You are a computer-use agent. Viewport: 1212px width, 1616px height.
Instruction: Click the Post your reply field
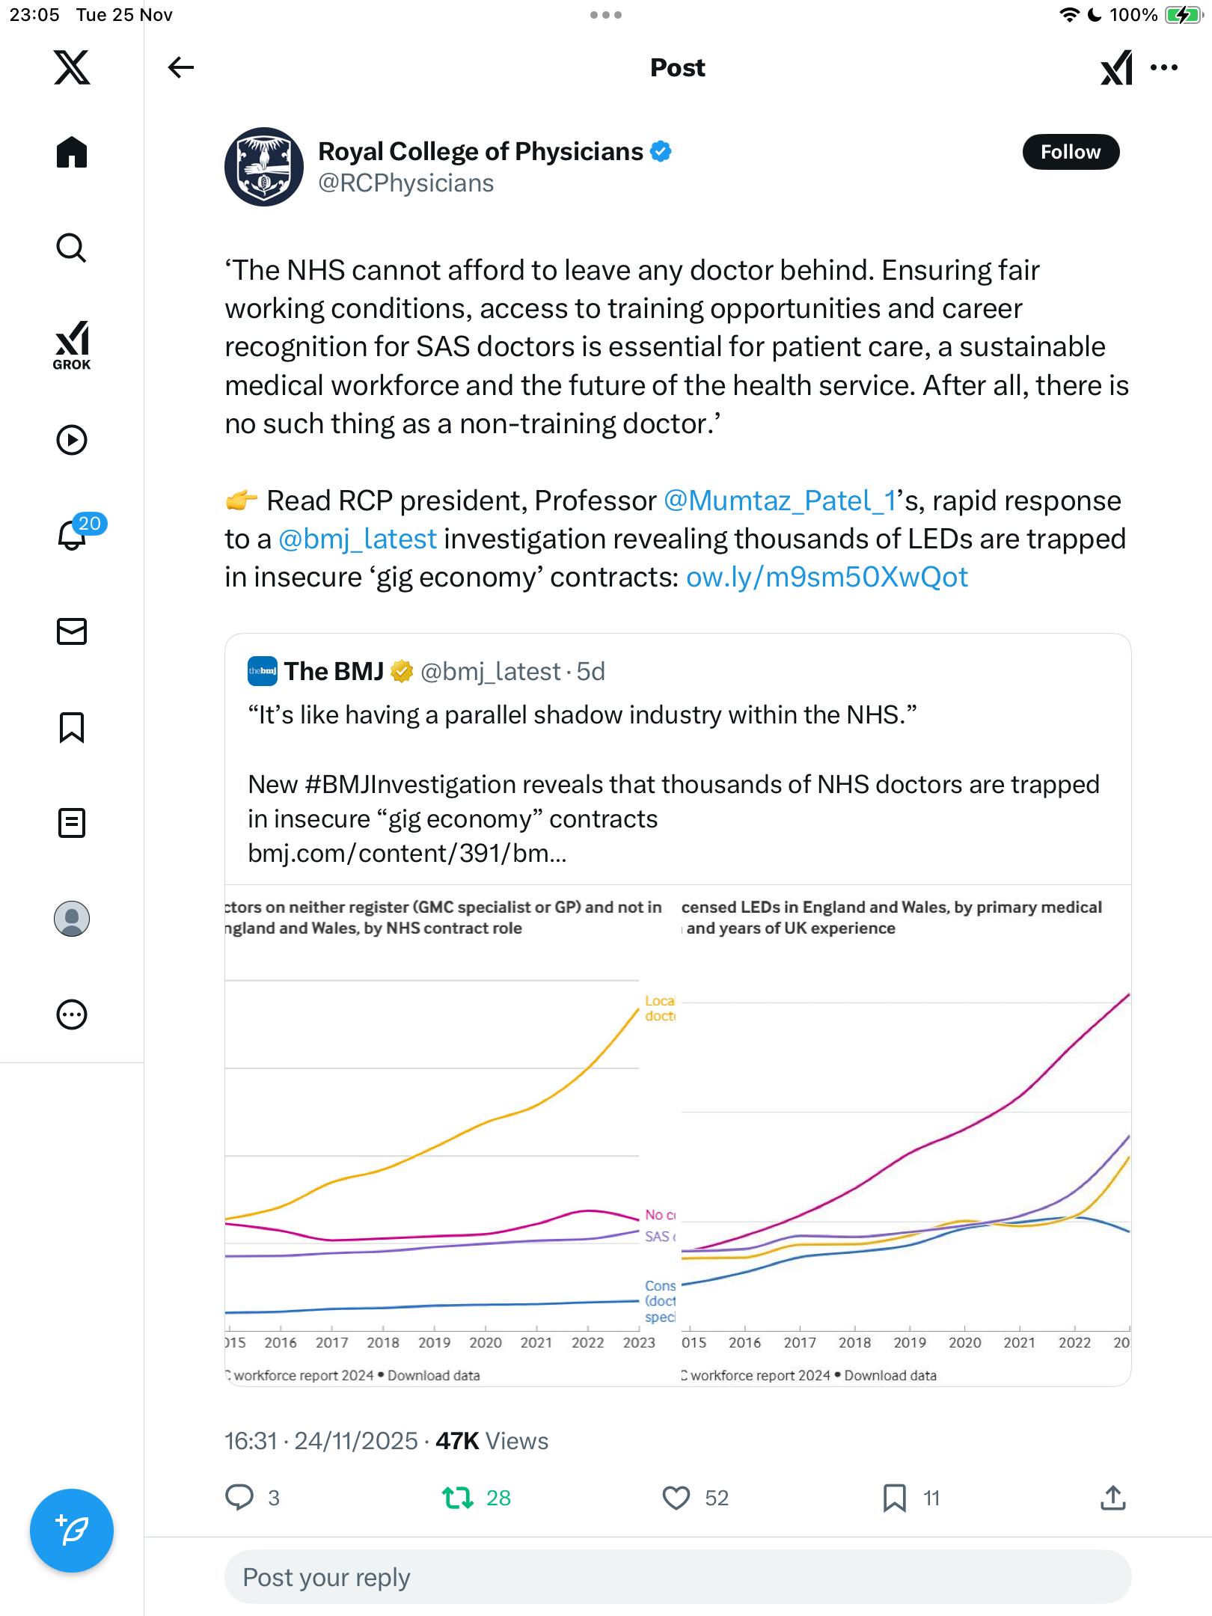point(678,1577)
